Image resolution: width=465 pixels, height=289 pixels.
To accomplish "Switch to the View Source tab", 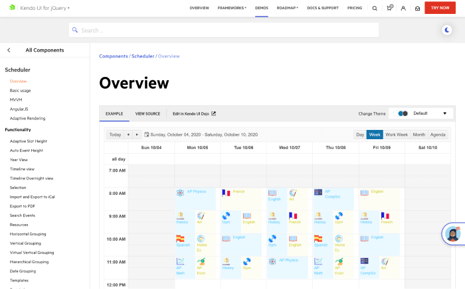I will click(147, 113).
